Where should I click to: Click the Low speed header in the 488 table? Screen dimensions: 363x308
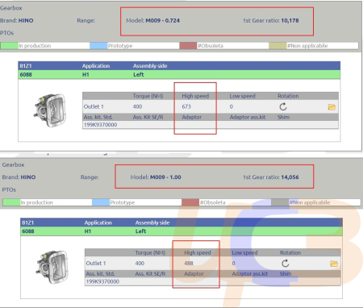244,252
